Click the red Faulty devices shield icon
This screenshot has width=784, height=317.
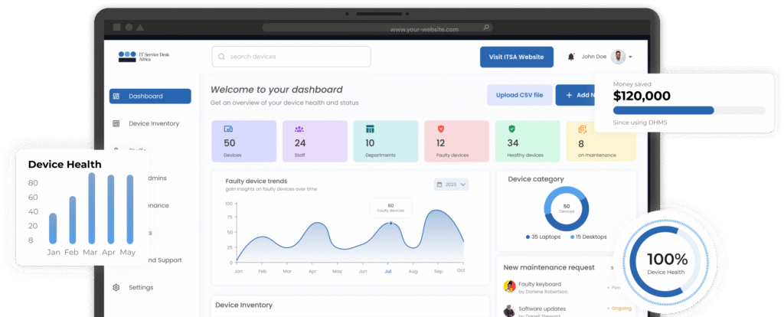pos(440,129)
